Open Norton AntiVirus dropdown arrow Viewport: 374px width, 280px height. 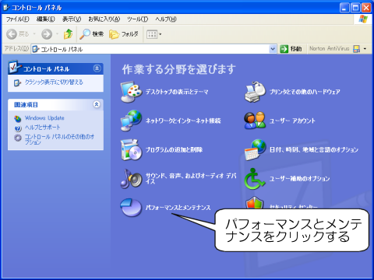pos(365,49)
